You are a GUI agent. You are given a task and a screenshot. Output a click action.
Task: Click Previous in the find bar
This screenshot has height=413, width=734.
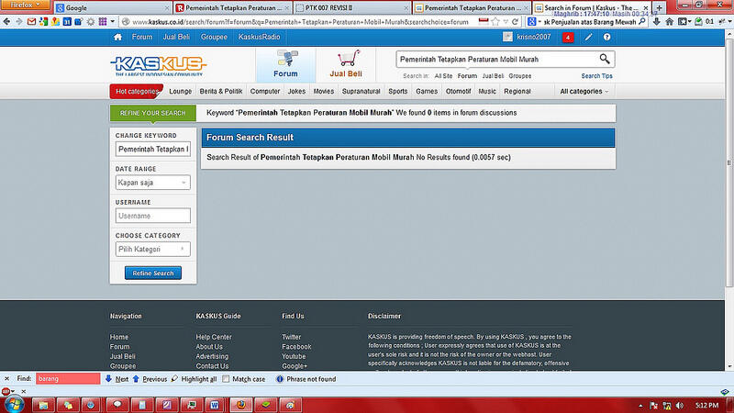point(150,379)
